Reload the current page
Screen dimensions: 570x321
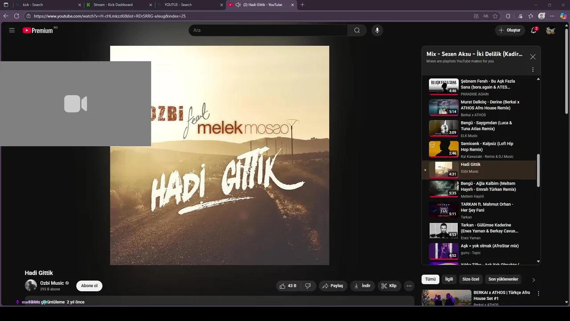pyautogui.click(x=16, y=16)
